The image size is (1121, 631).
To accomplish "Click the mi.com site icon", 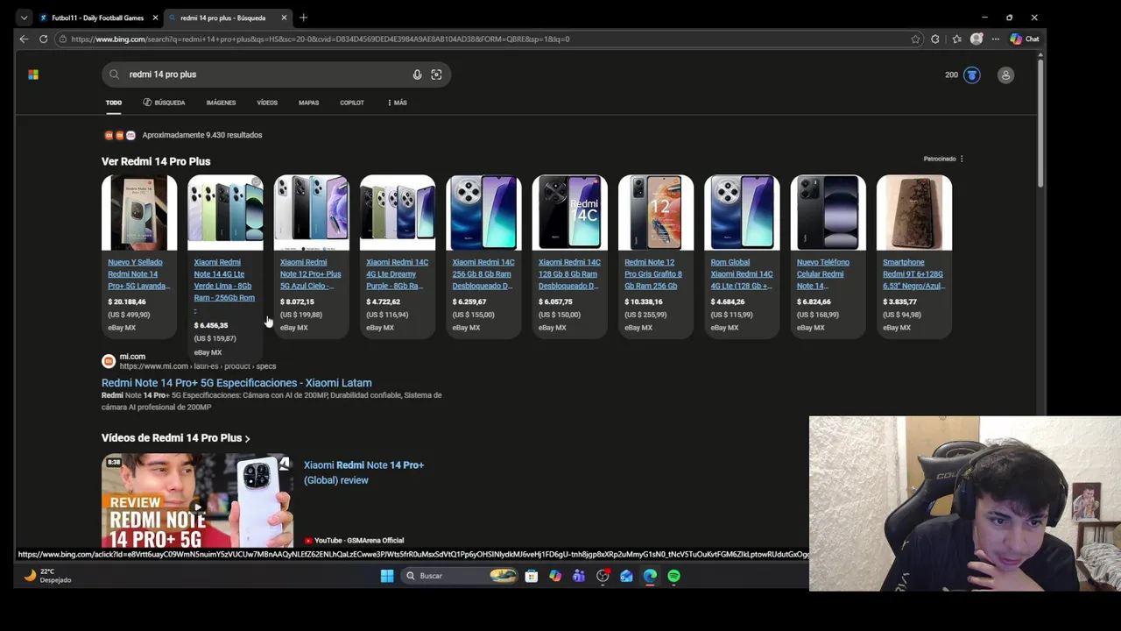I will (x=109, y=361).
